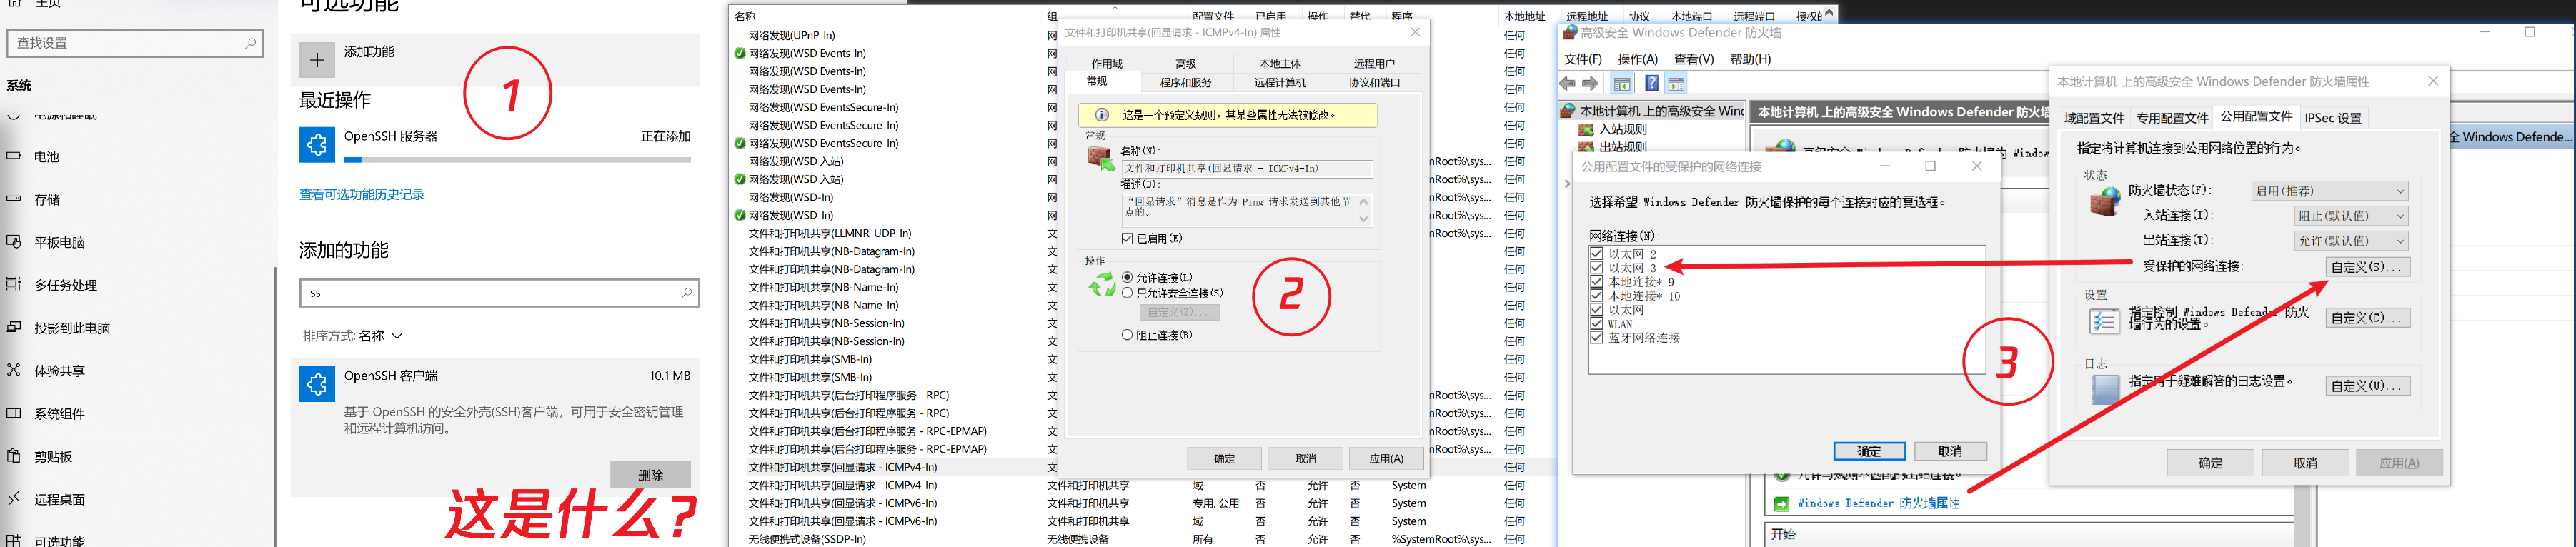Toggle the 已启用 checkbox in rule properties
The width and height of the screenshot is (2576, 547).
[1128, 239]
